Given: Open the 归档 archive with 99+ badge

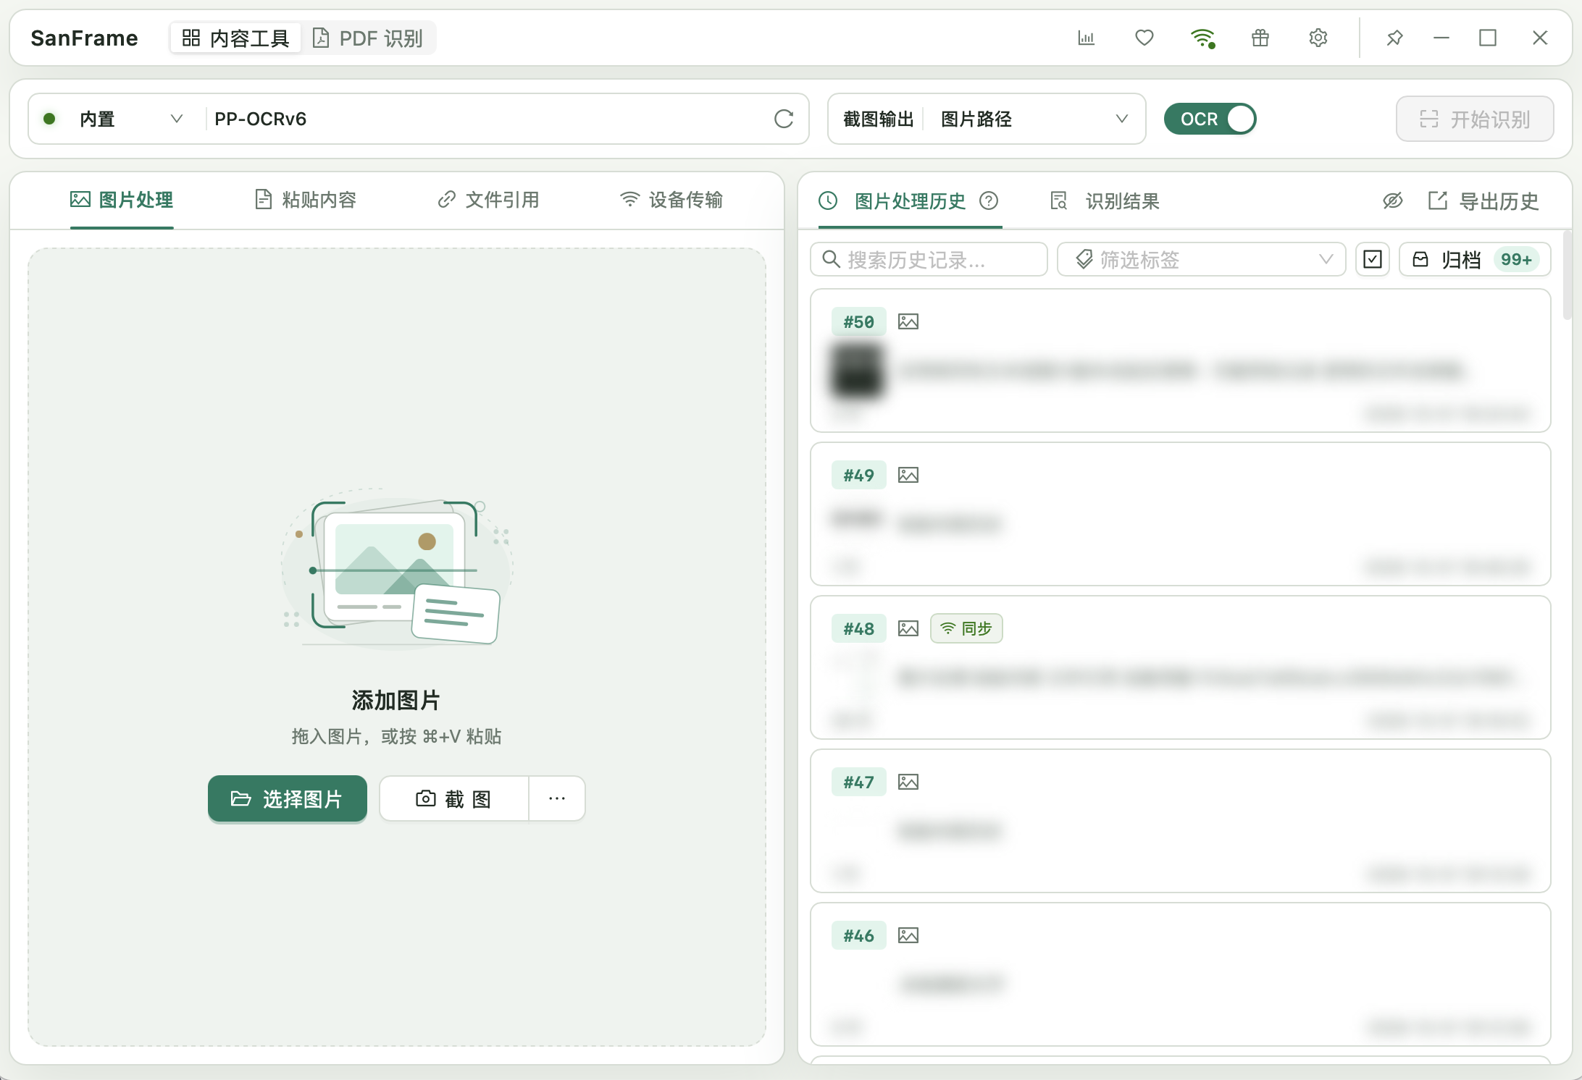Looking at the screenshot, I should (x=1475, y=259).
